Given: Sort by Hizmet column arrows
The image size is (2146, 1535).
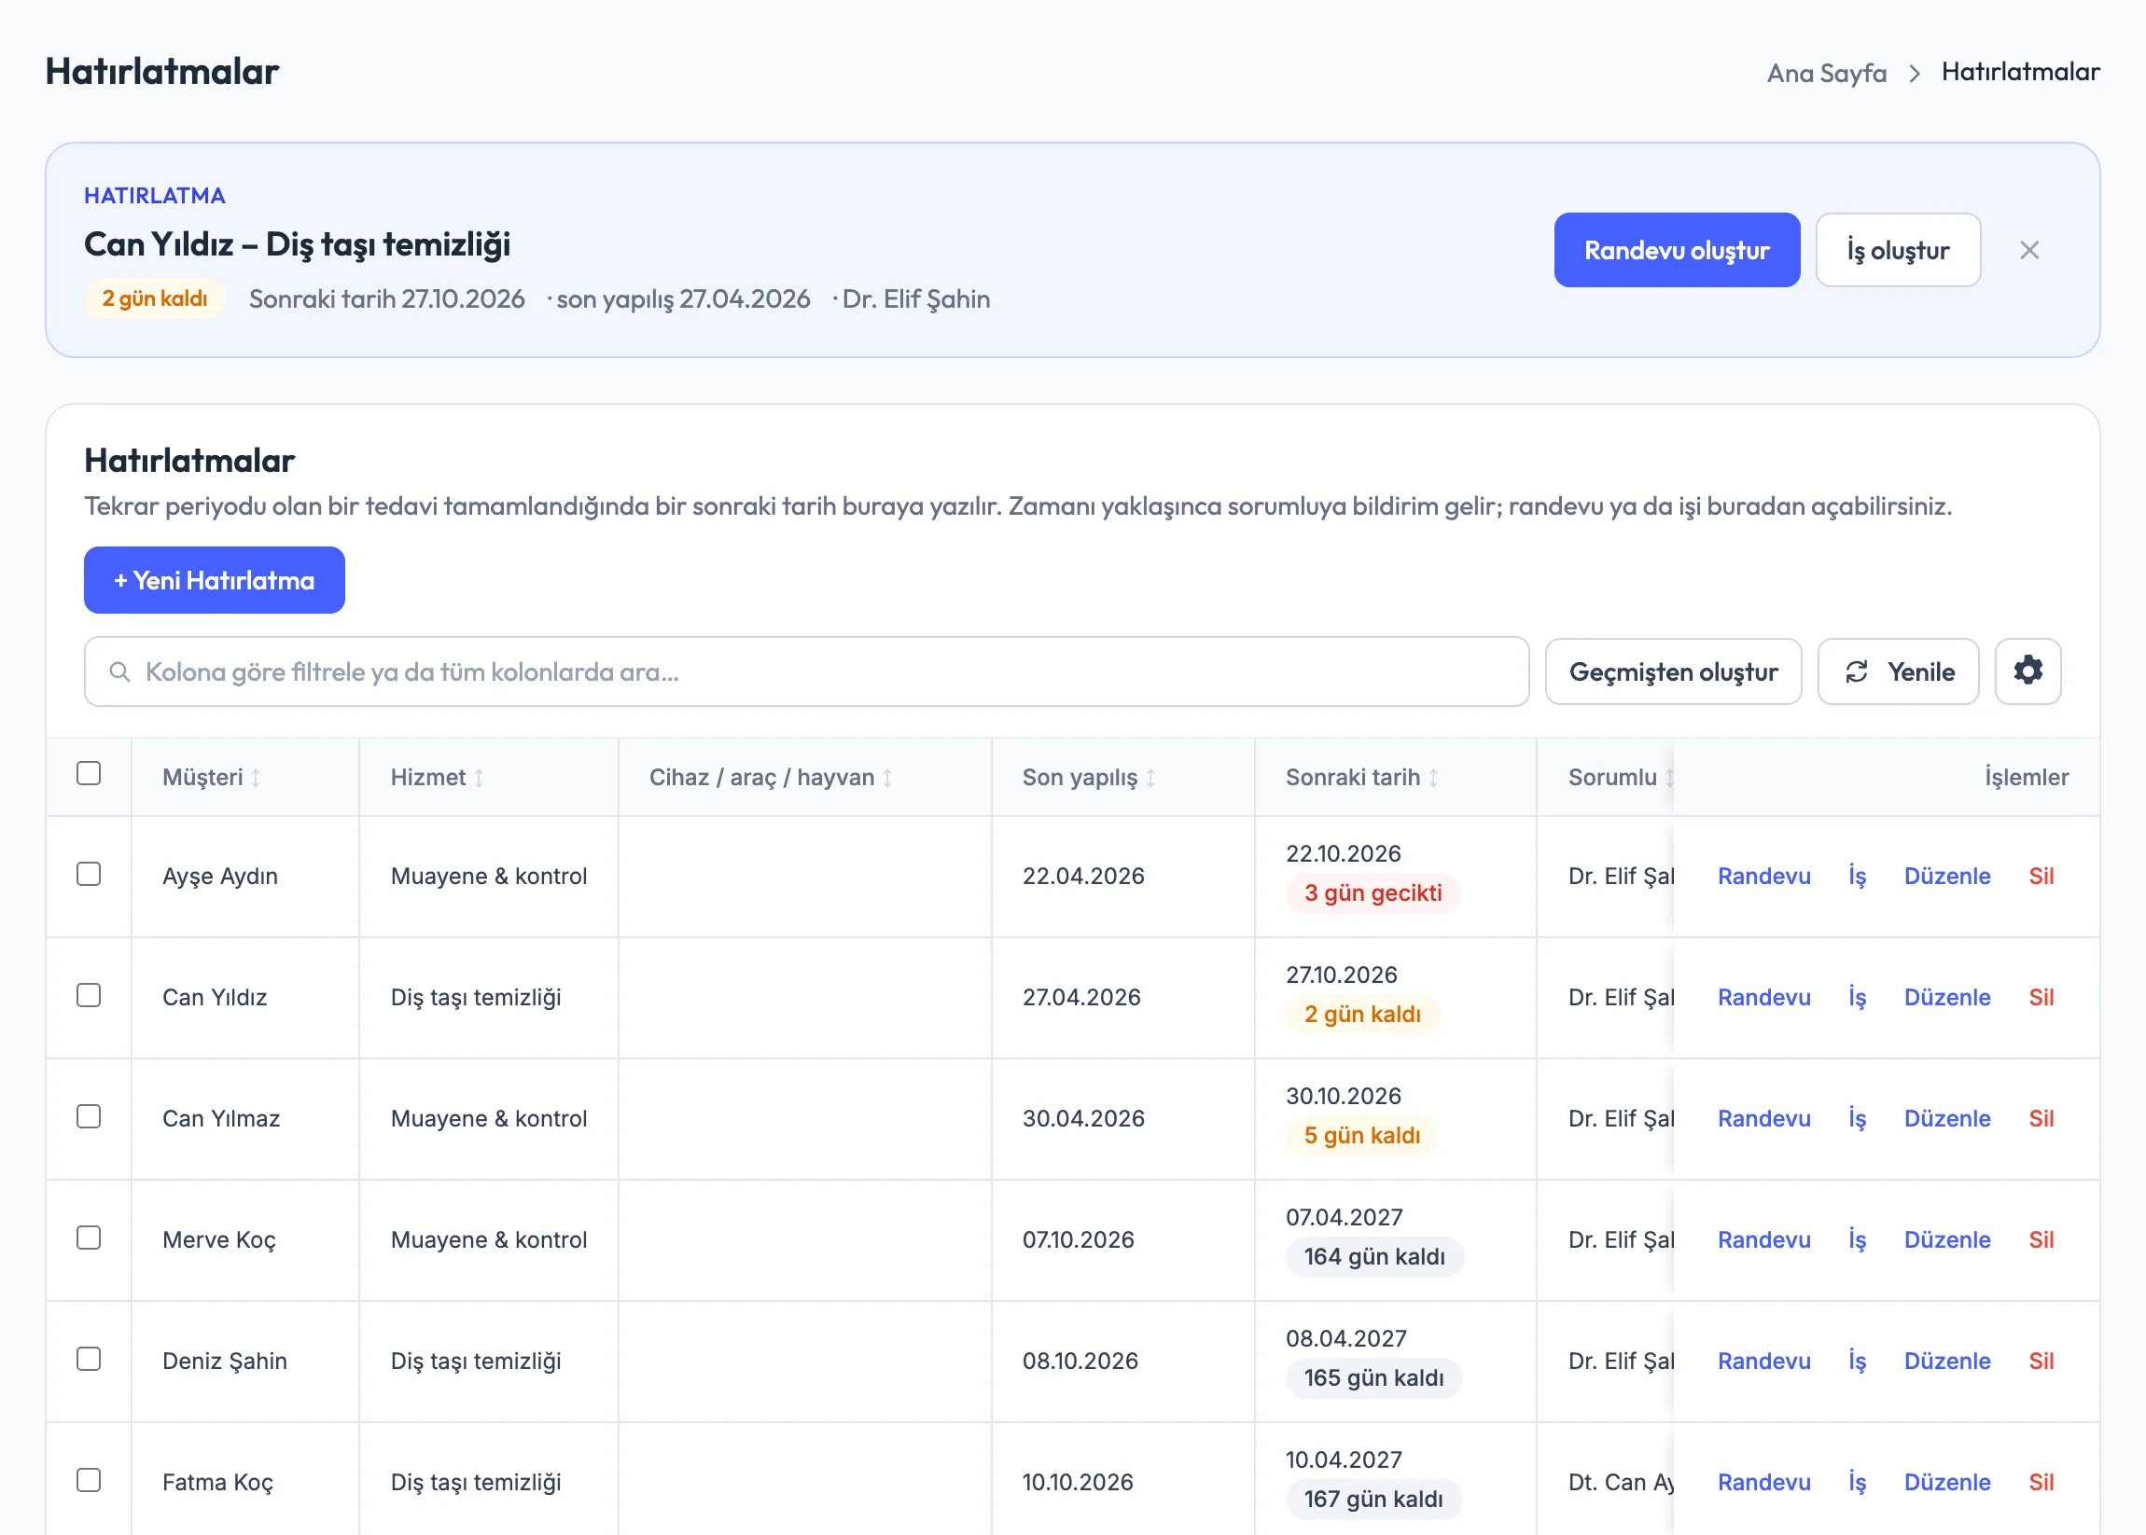Looking at the screenshot, I should (x=479, y=777).
